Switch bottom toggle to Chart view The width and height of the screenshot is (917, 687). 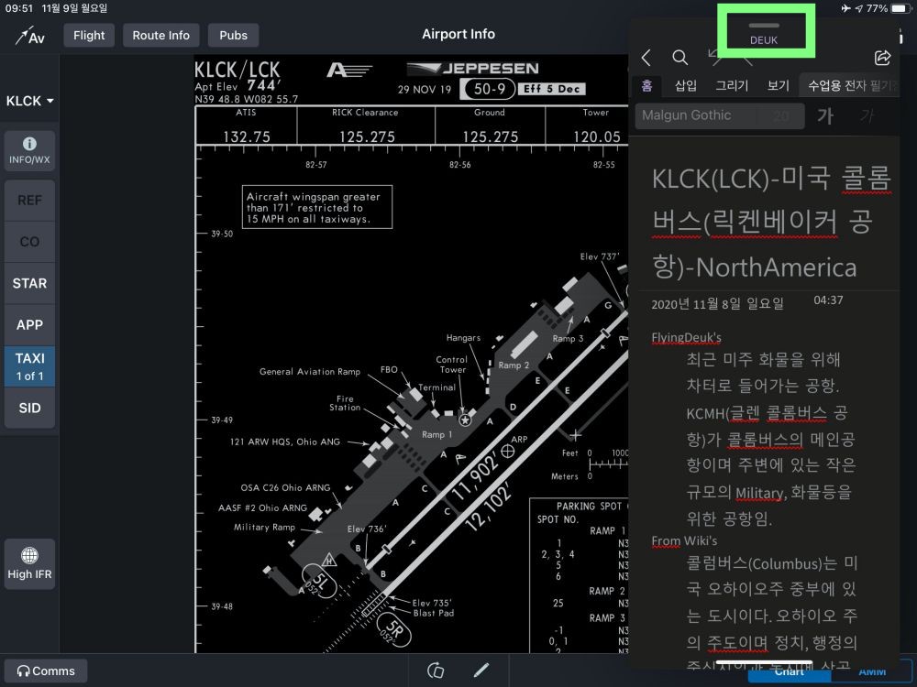tap(790, 671)
